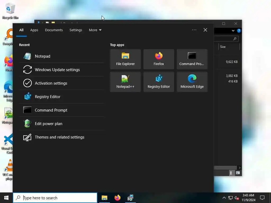
Task: Select the Visual Studio Code desktop shortcut
Action: tap(7, 143)
